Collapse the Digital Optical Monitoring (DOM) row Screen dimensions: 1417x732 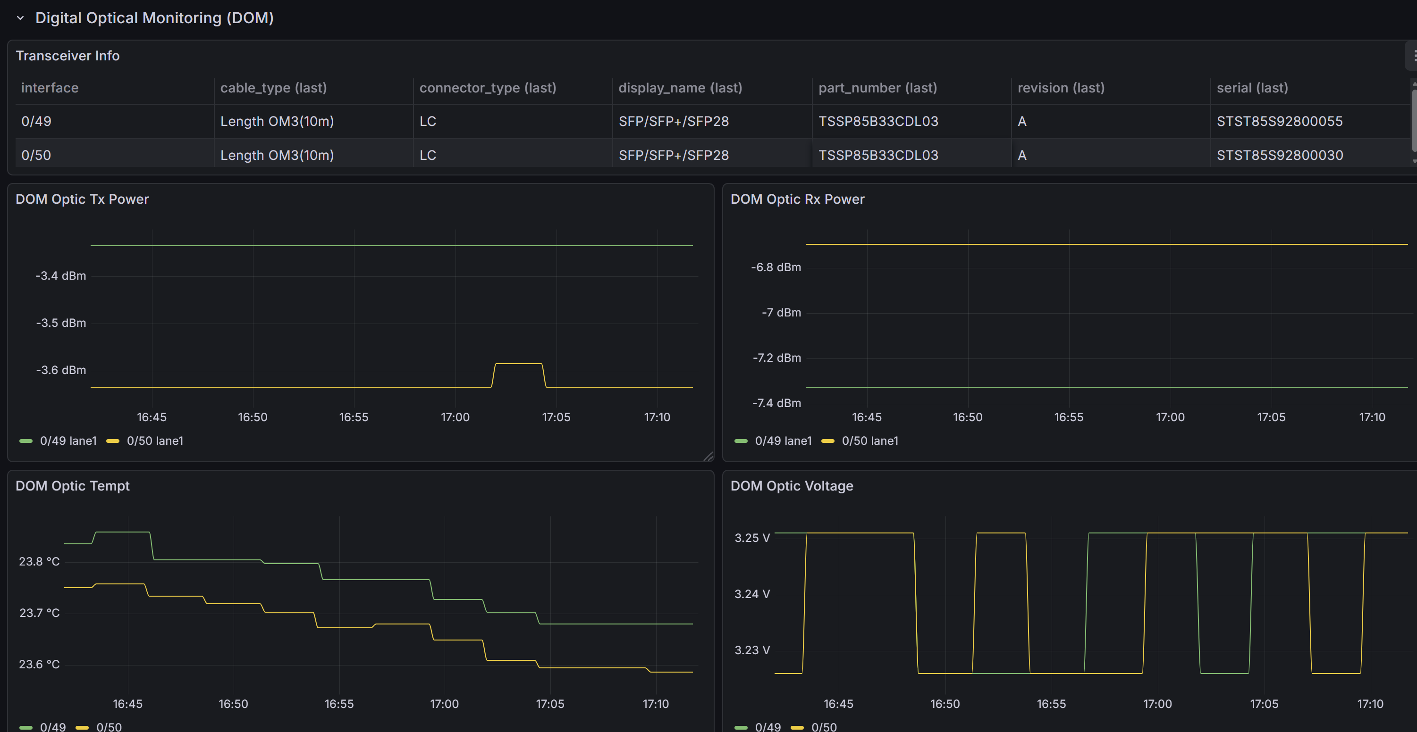coord(20,17)
